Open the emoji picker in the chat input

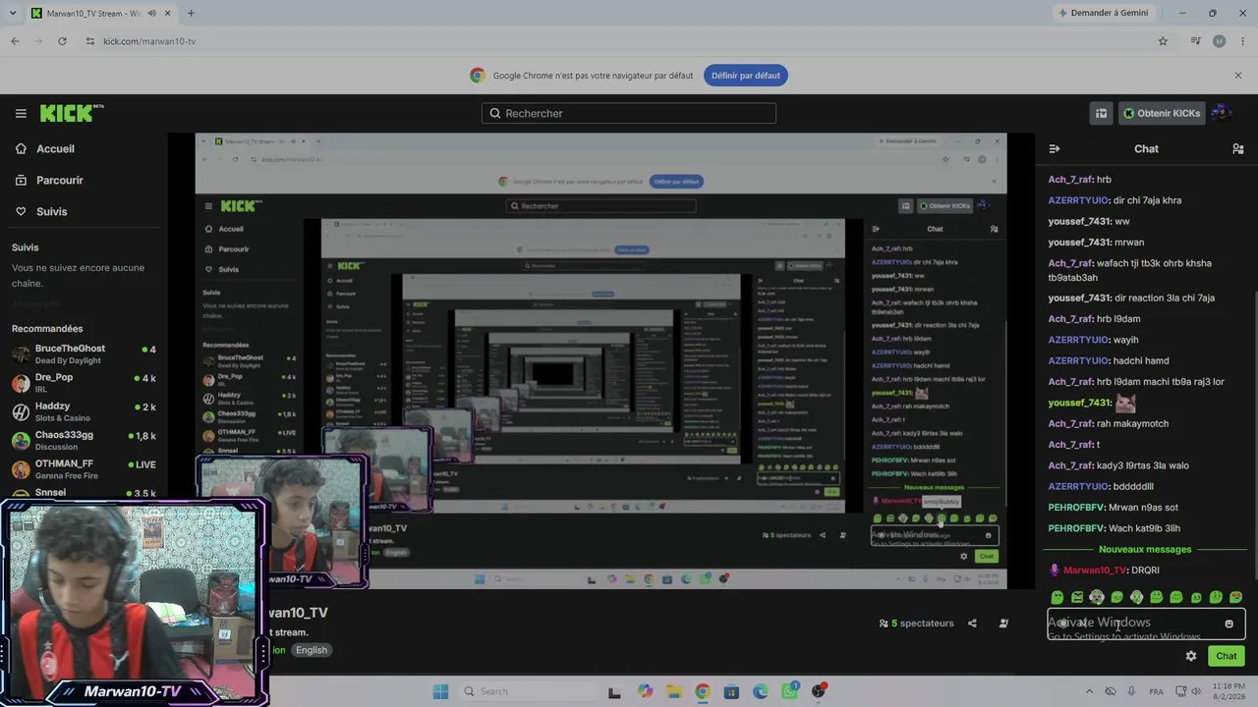[1229, 624]
